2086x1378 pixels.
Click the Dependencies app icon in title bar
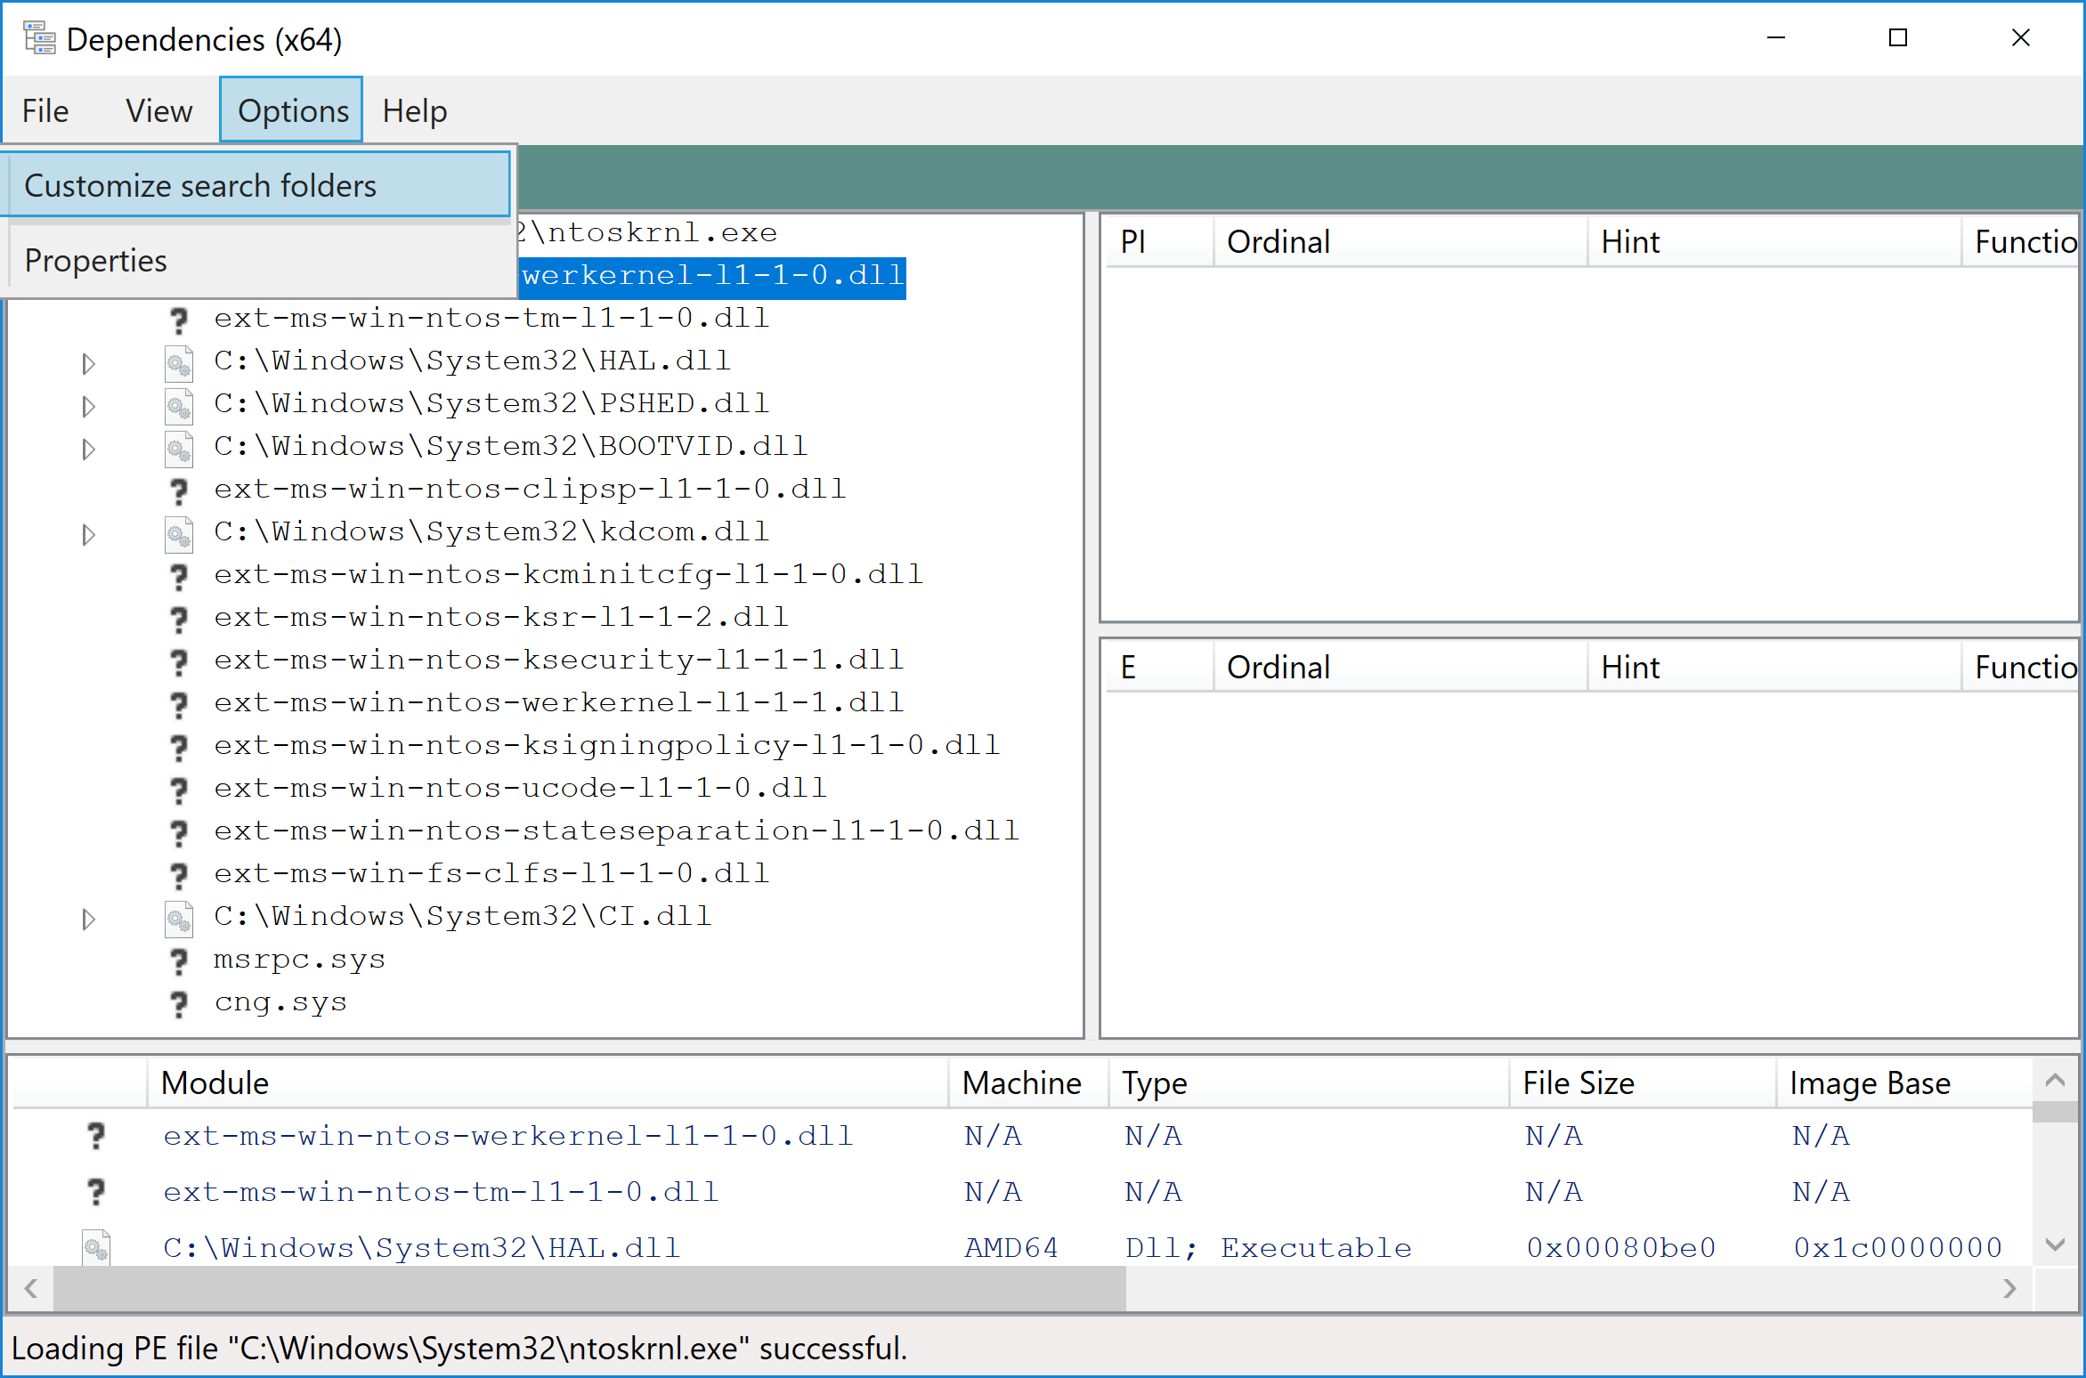pos(39,39)
